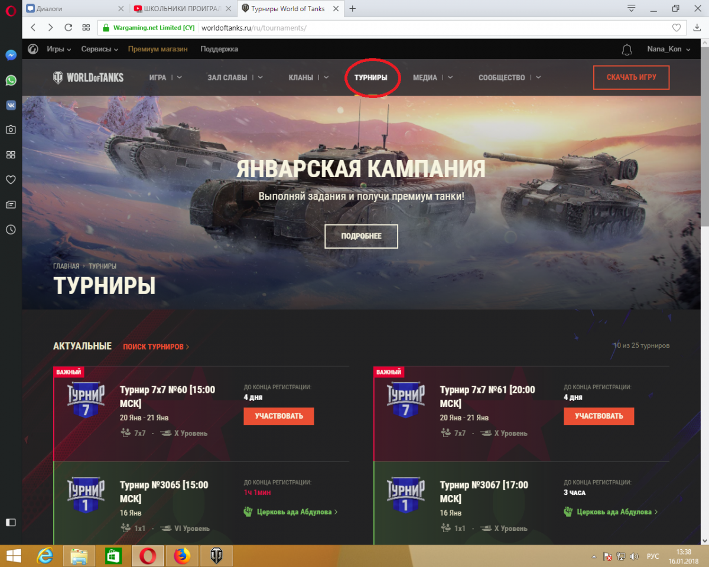The width and height of the screenshot is (709, 567).
Task: Open Турнир 7x7 №61 [20:00 МСК] title
Action: click(487, 396)
